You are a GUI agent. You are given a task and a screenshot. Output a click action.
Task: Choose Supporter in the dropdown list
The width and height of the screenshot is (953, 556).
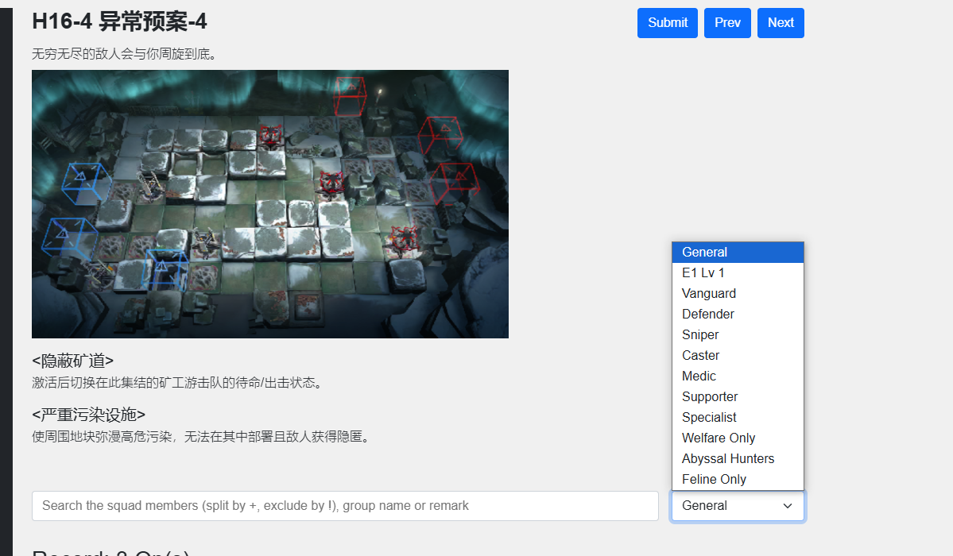pos(738,397)
